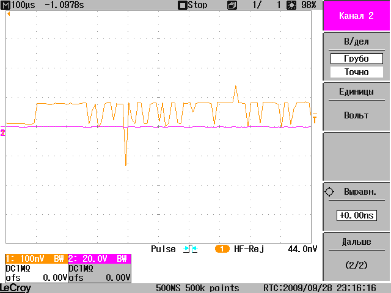Click the Stop acquisition status indicator

192,5
